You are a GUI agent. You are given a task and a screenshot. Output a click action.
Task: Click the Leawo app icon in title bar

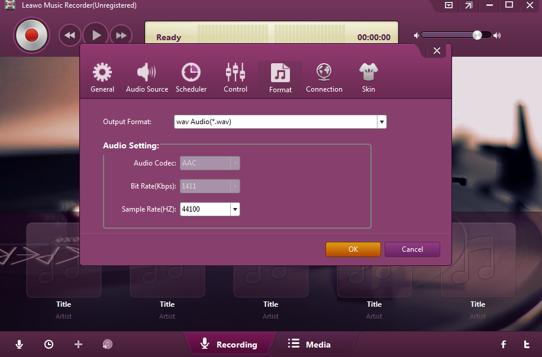[x=10, y=5]
